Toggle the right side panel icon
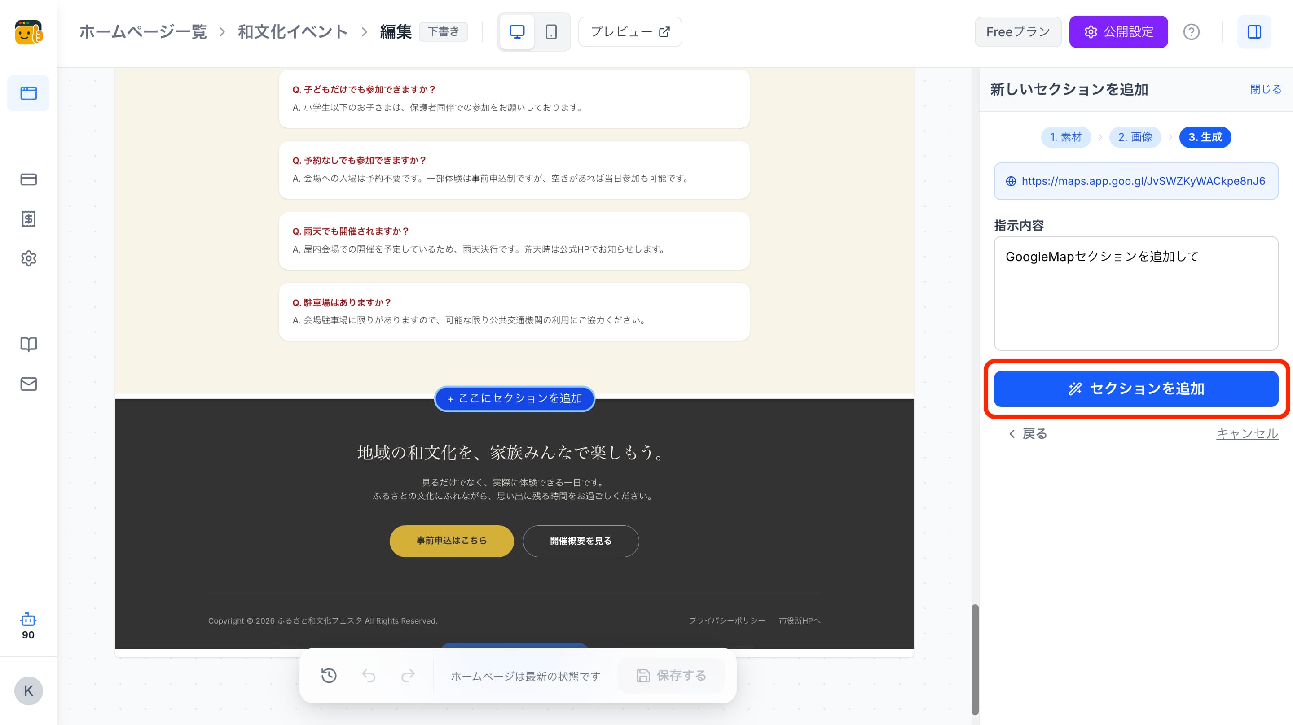 1254,32
